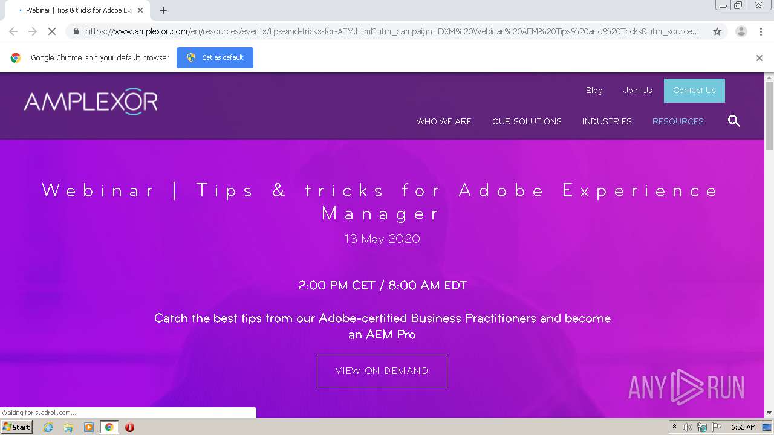Show hidden system tray icons

675,427
